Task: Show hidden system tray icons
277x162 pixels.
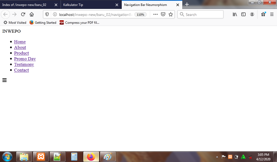Action: tap(217, 157)
